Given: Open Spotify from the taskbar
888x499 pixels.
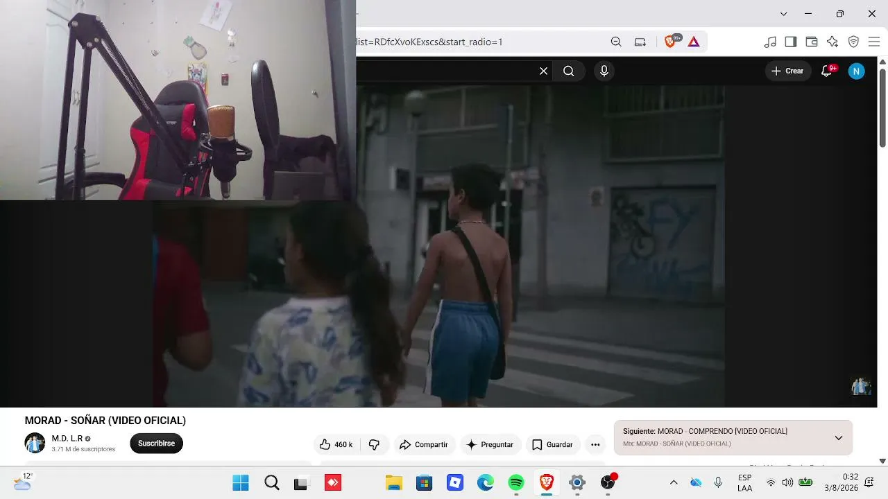Looking at the screenshot, I should click(x=516, y=483).
